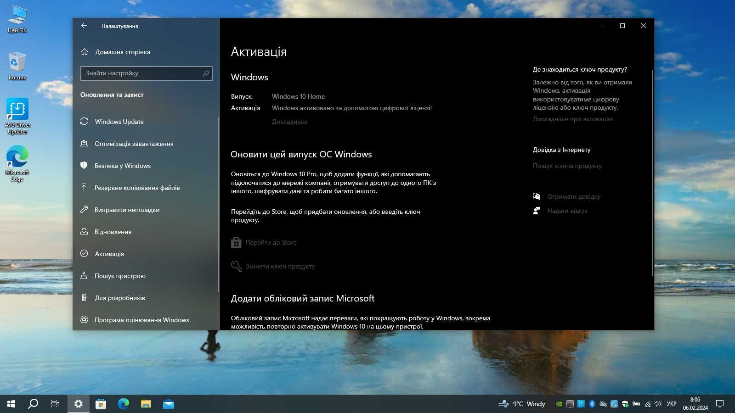The height and width of the screenshot is (413, 735).
Task: Maximize the Налаштування settings window
Action: (622, 26)
